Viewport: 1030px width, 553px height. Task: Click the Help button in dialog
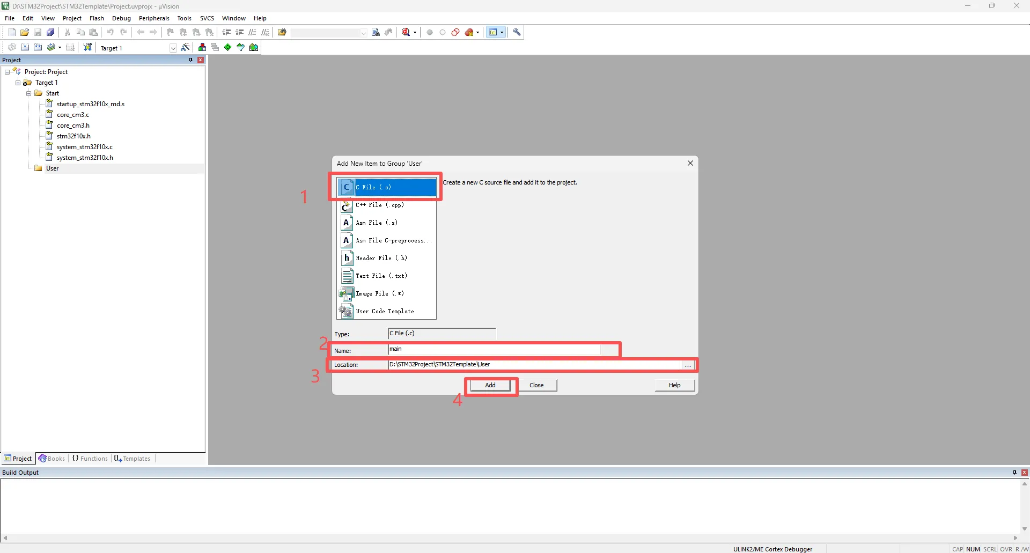click(x=674, y=385)
